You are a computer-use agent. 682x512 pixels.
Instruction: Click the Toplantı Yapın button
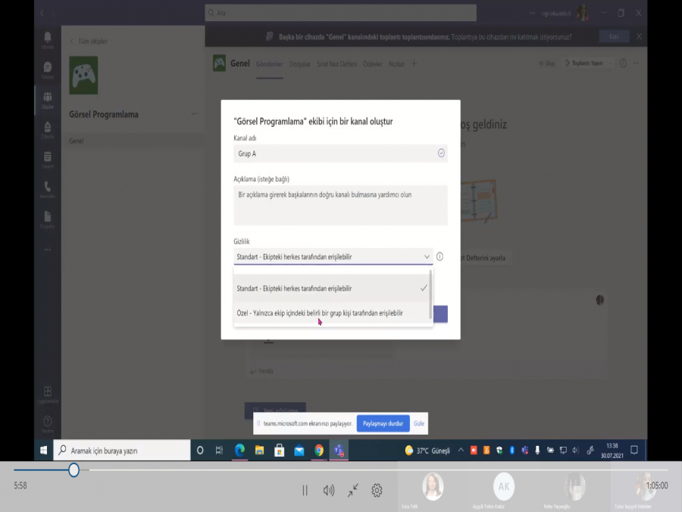pyautogui.click(x=583, y=63)
